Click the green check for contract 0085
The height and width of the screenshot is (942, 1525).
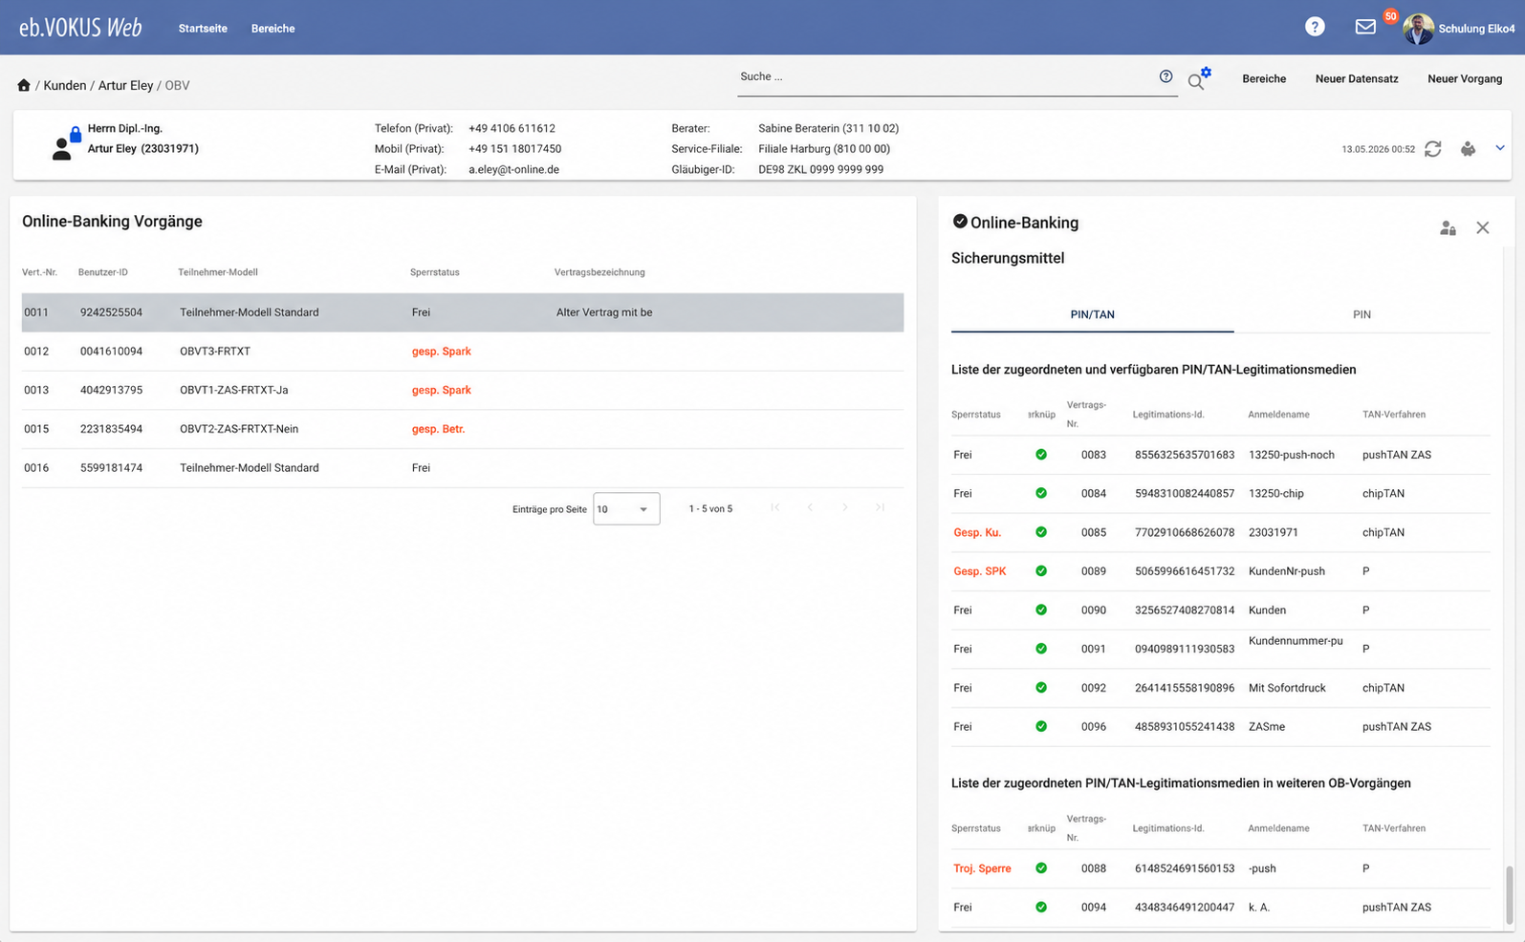point(1041,532)
